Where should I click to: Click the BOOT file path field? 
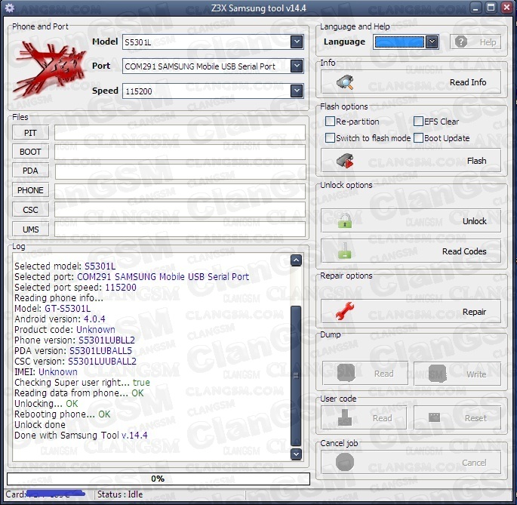(x=180, y=152)
